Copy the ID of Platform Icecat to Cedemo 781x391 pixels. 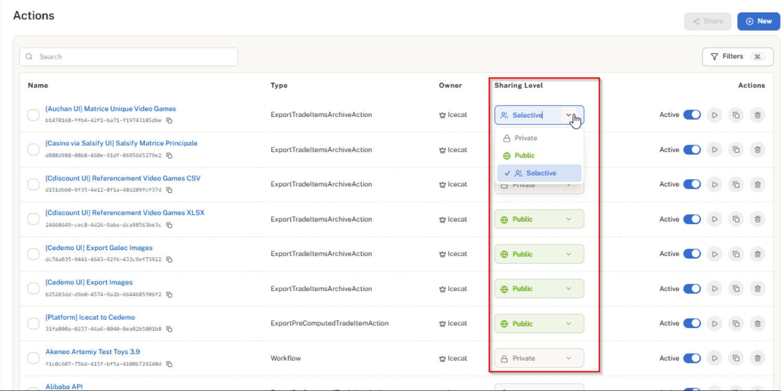point(170,329)
